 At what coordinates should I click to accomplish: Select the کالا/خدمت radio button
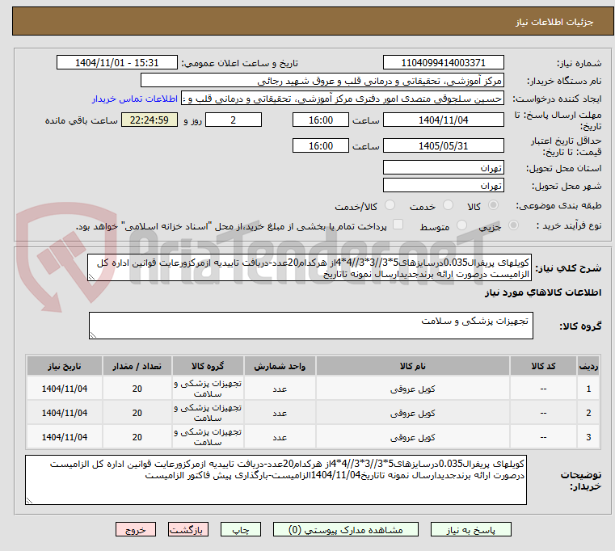390,205
